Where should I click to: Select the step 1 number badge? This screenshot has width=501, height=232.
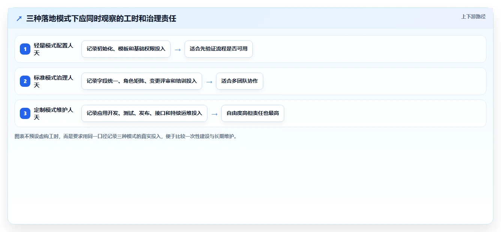coord(25,49)
